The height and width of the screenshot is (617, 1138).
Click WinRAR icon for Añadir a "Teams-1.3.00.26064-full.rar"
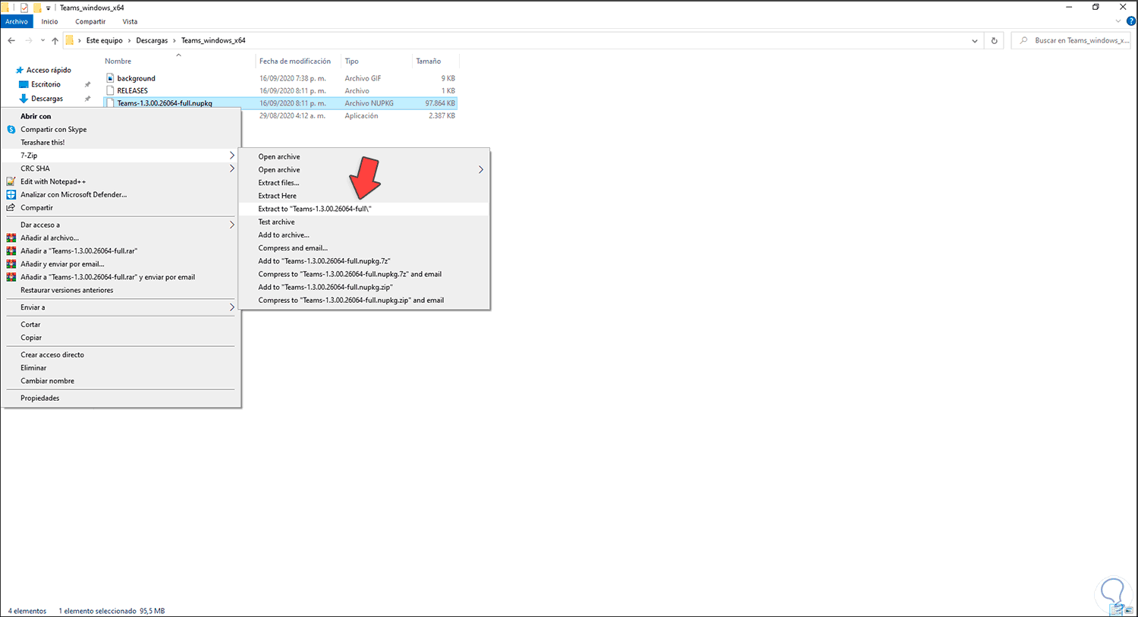pos(11,250)
